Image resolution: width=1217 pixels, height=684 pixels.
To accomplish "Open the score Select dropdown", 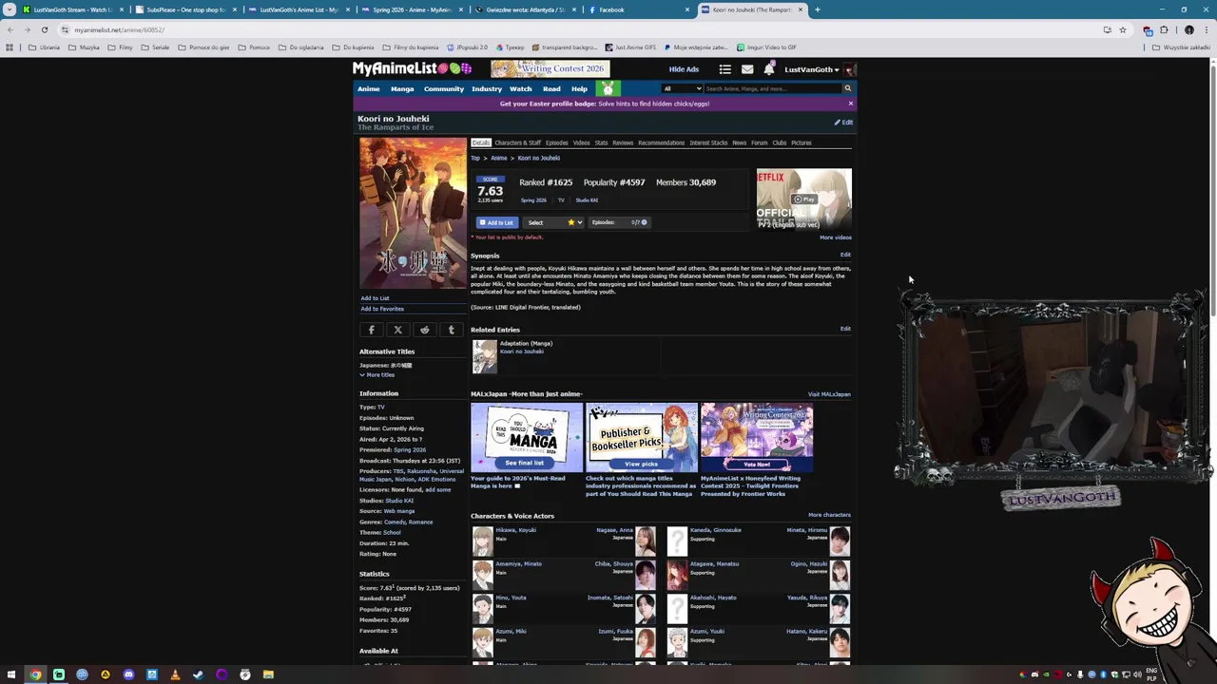I will (x=554, y=222).
